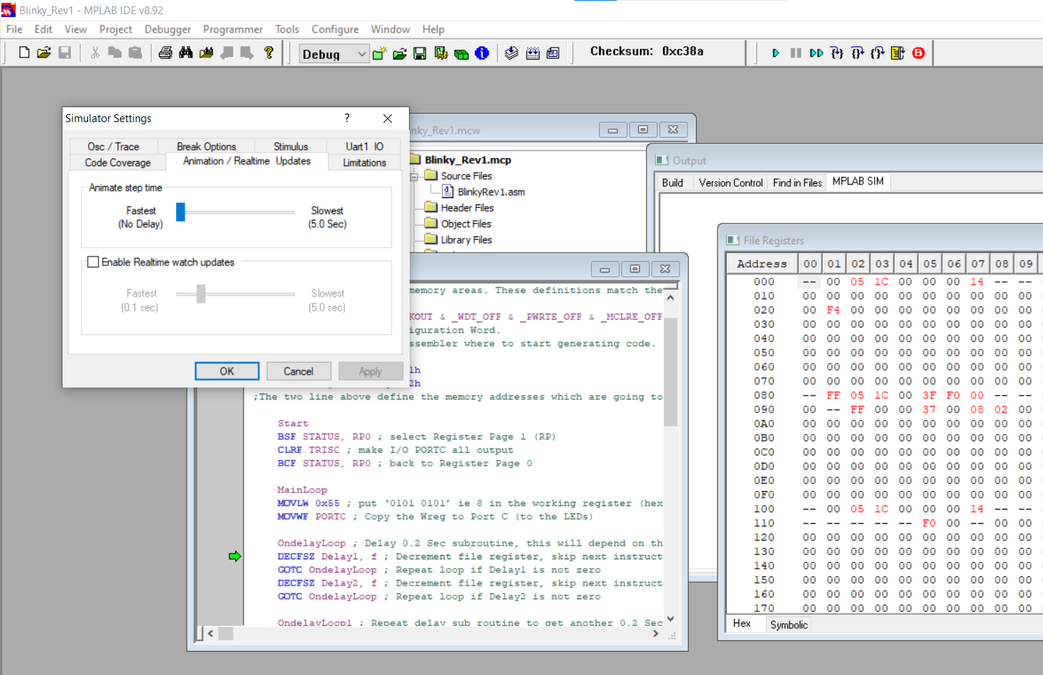This screenshot has height=675, width=1043.
Task: Pause execution using the Halt icon
Action: (x=795, y=53)
